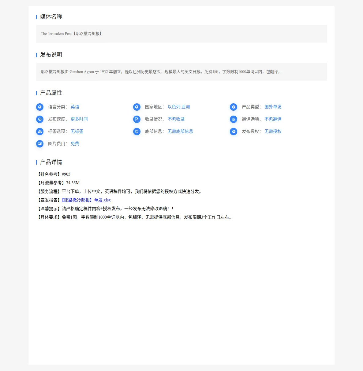Click the 发布说明 section heading
Viewport: 363px width, 371px height.
click(x=51, y=55)
